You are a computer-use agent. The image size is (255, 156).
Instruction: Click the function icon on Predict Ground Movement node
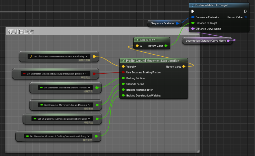point(123,61)
